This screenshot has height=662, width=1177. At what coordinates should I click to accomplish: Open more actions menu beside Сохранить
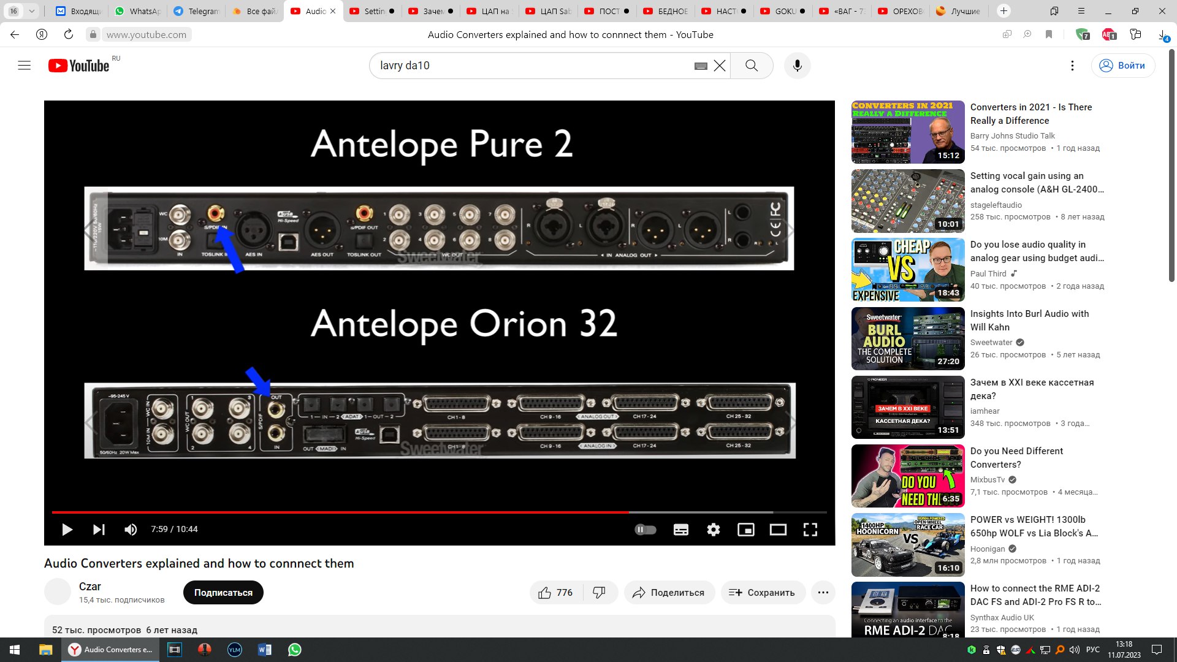pyautogui.click(x=823, y=593)
